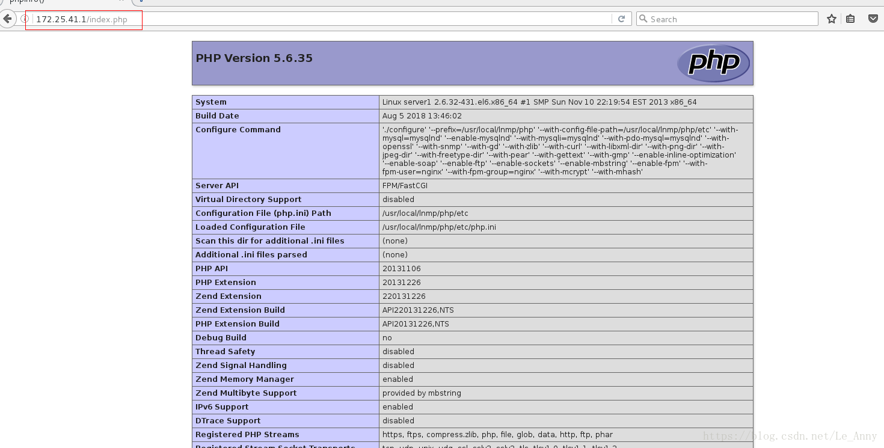Image resolution: width=884 pixels, height=448 pixels.
Task: Select the 'Debug Build' label
Action: click(221, 338)
